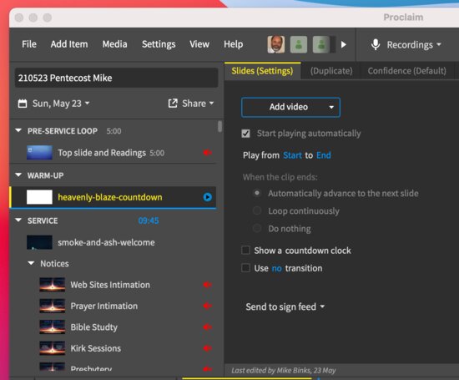Toggle Start playing automatically checkbox
459x380 pixels.
pyautogui.click(x=245, y=134)
